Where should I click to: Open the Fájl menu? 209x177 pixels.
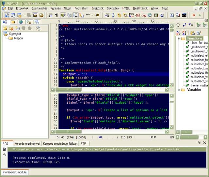tap(10, 8)
